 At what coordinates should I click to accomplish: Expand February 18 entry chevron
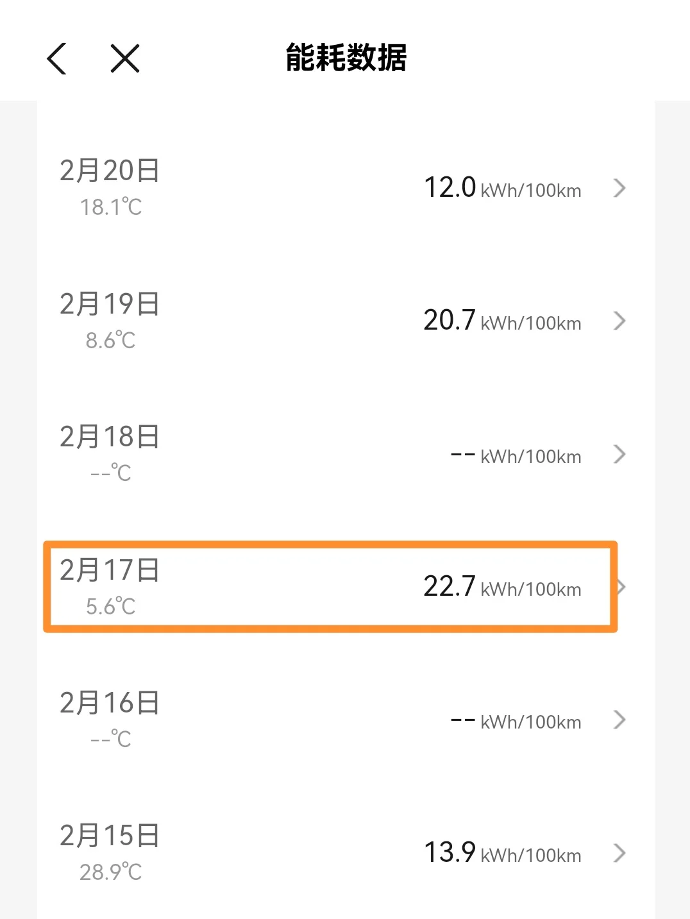pos(619,454)
